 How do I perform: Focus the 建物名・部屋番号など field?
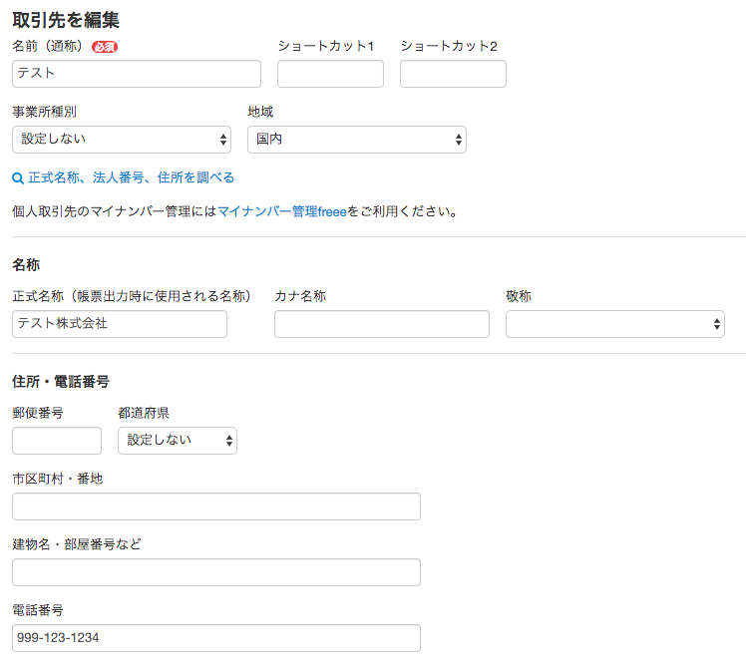(x=216, y=572)
